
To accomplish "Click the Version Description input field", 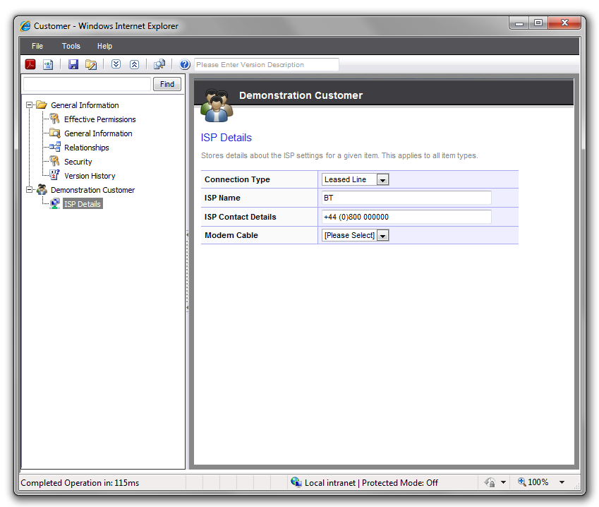I will pyautogui.click(x=266, y=65).
